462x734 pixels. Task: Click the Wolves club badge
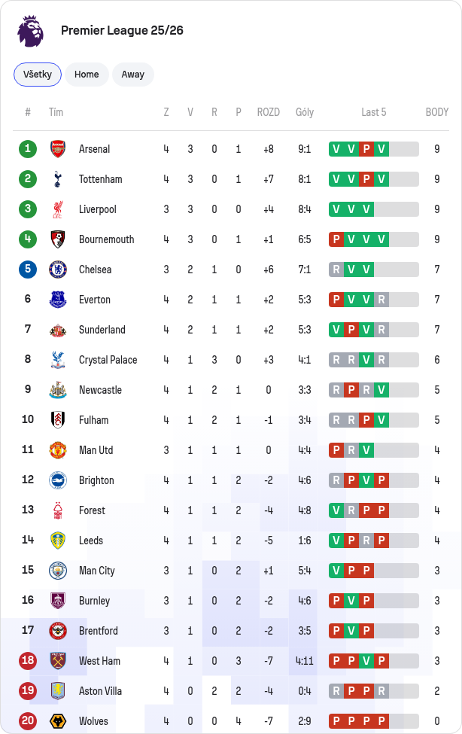pos(58,721)
